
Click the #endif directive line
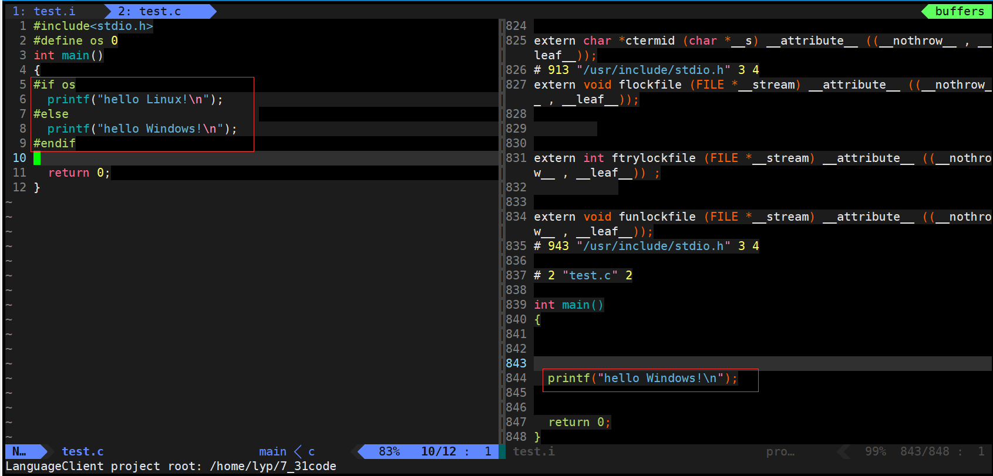point(54,143)
